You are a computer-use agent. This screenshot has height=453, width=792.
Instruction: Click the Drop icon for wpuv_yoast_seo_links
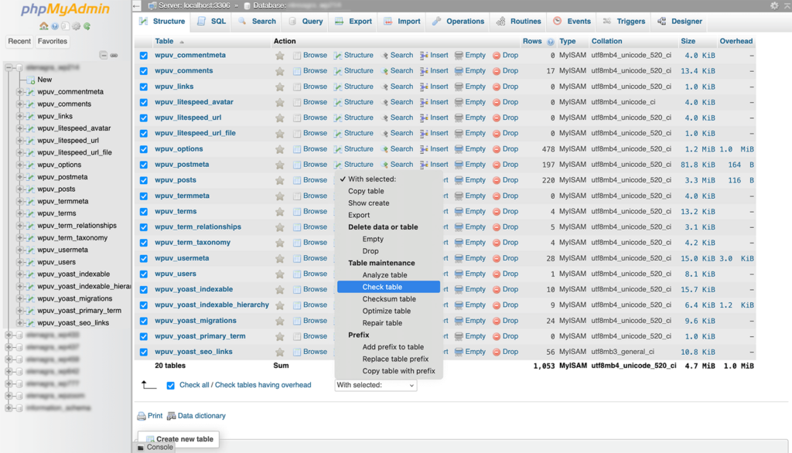coord(497,352)
